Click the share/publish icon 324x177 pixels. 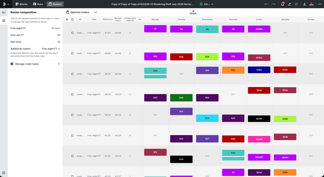289,4
